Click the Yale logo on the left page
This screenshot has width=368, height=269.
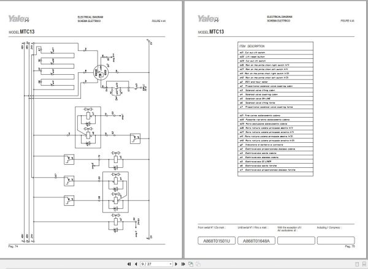click(19, 19)
